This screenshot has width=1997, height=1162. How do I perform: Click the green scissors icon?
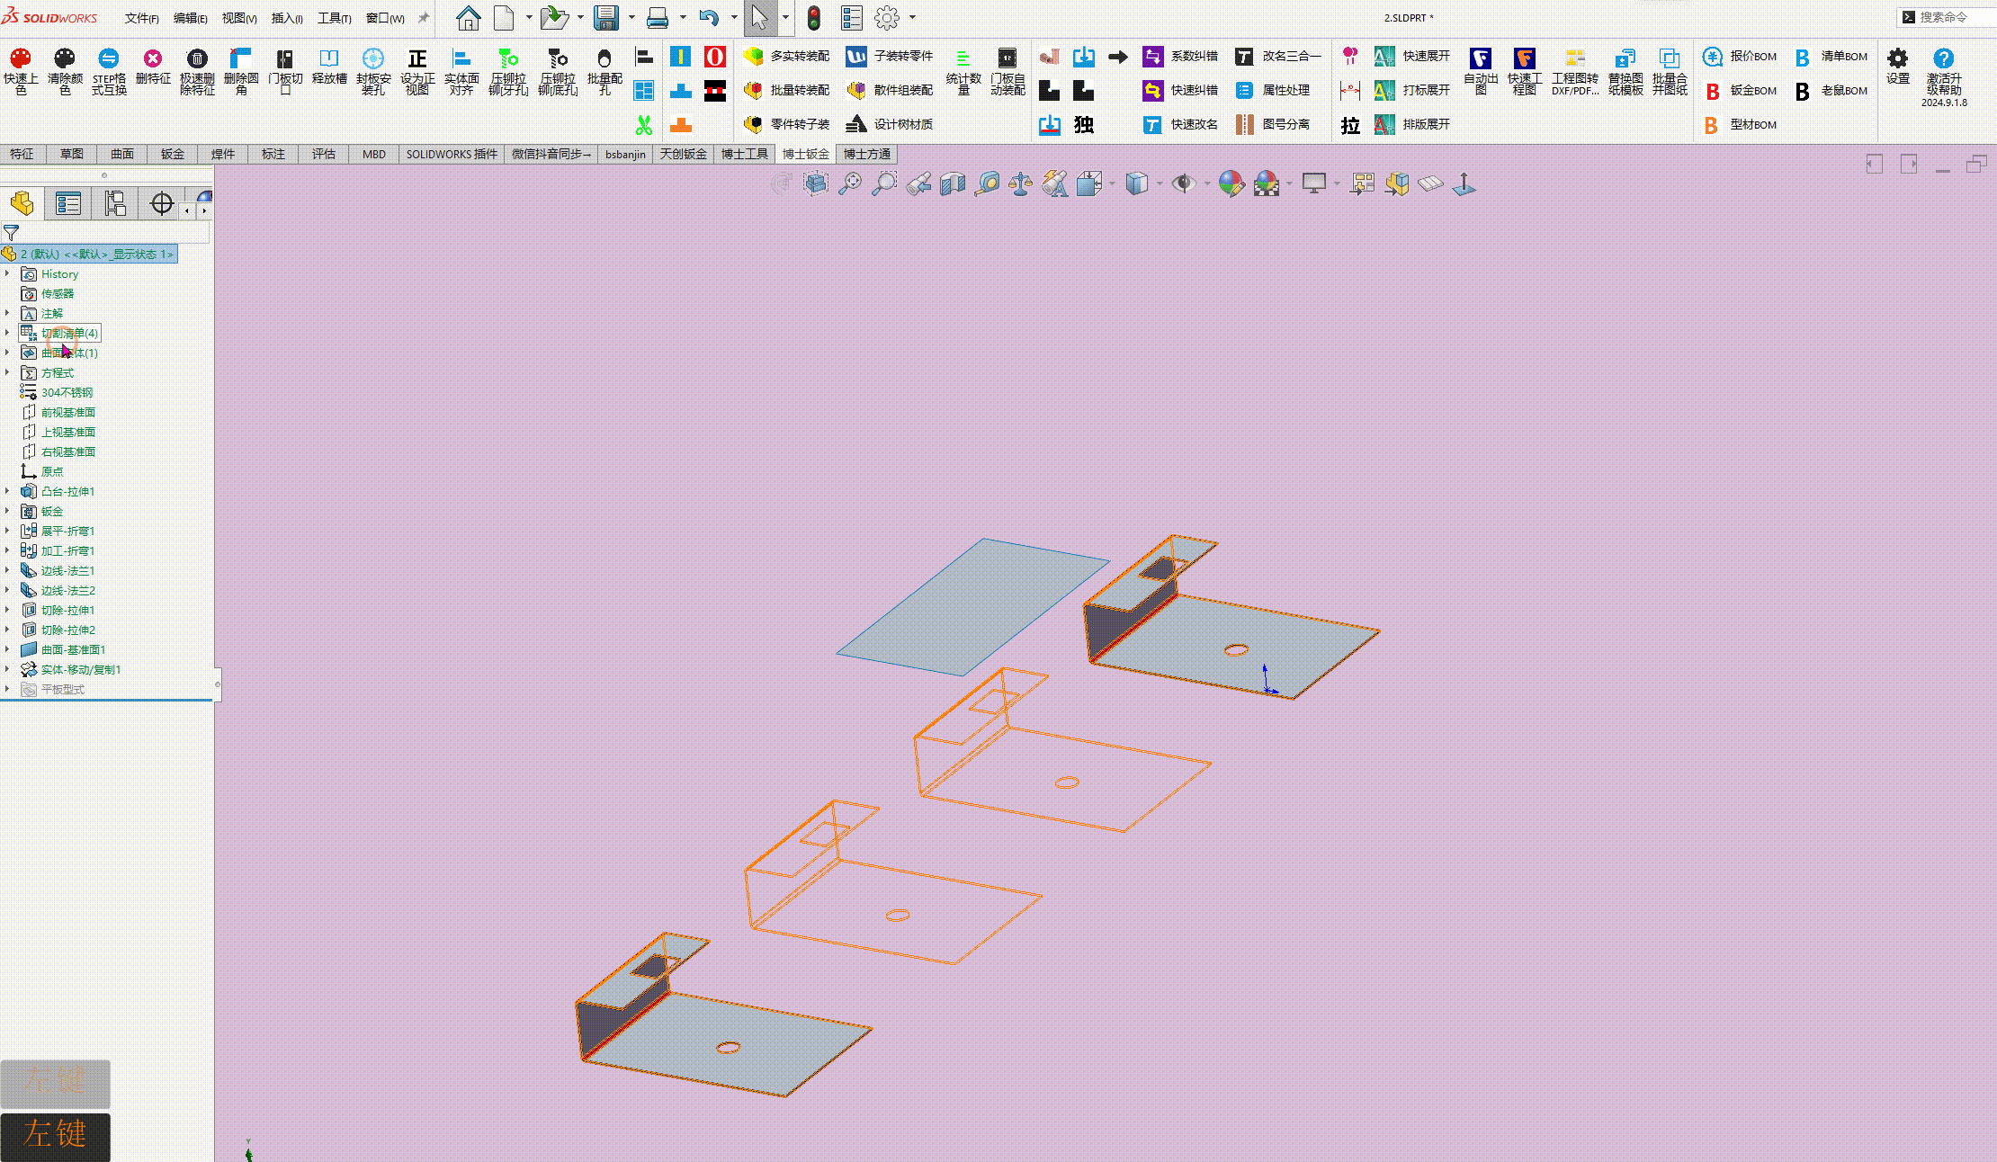click(x=644, y=124)
